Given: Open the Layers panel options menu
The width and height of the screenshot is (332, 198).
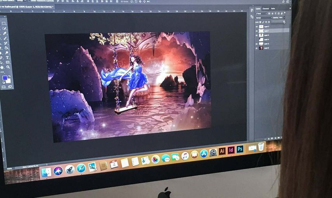Looking at the screenshot, I should pyautogui.click(x=290, y=8).
